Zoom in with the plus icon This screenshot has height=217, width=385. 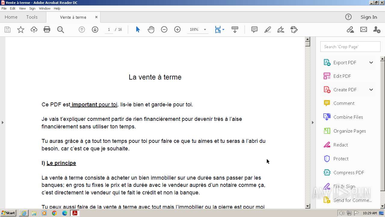177,30
